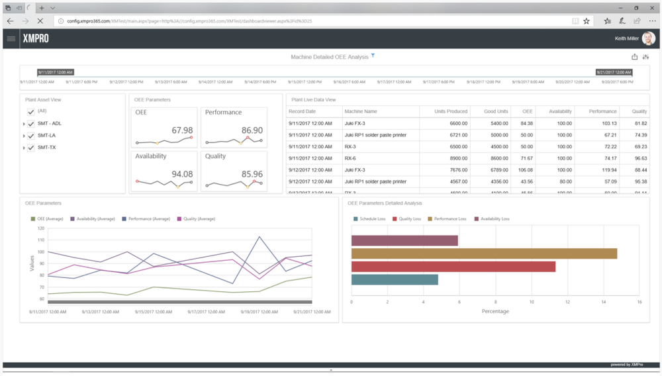This screenshot has height=376, width=662.
Task: Toggle the (All) checkbox in Plant Asset View
Action: pyautogui.click(x=31, y=112)
